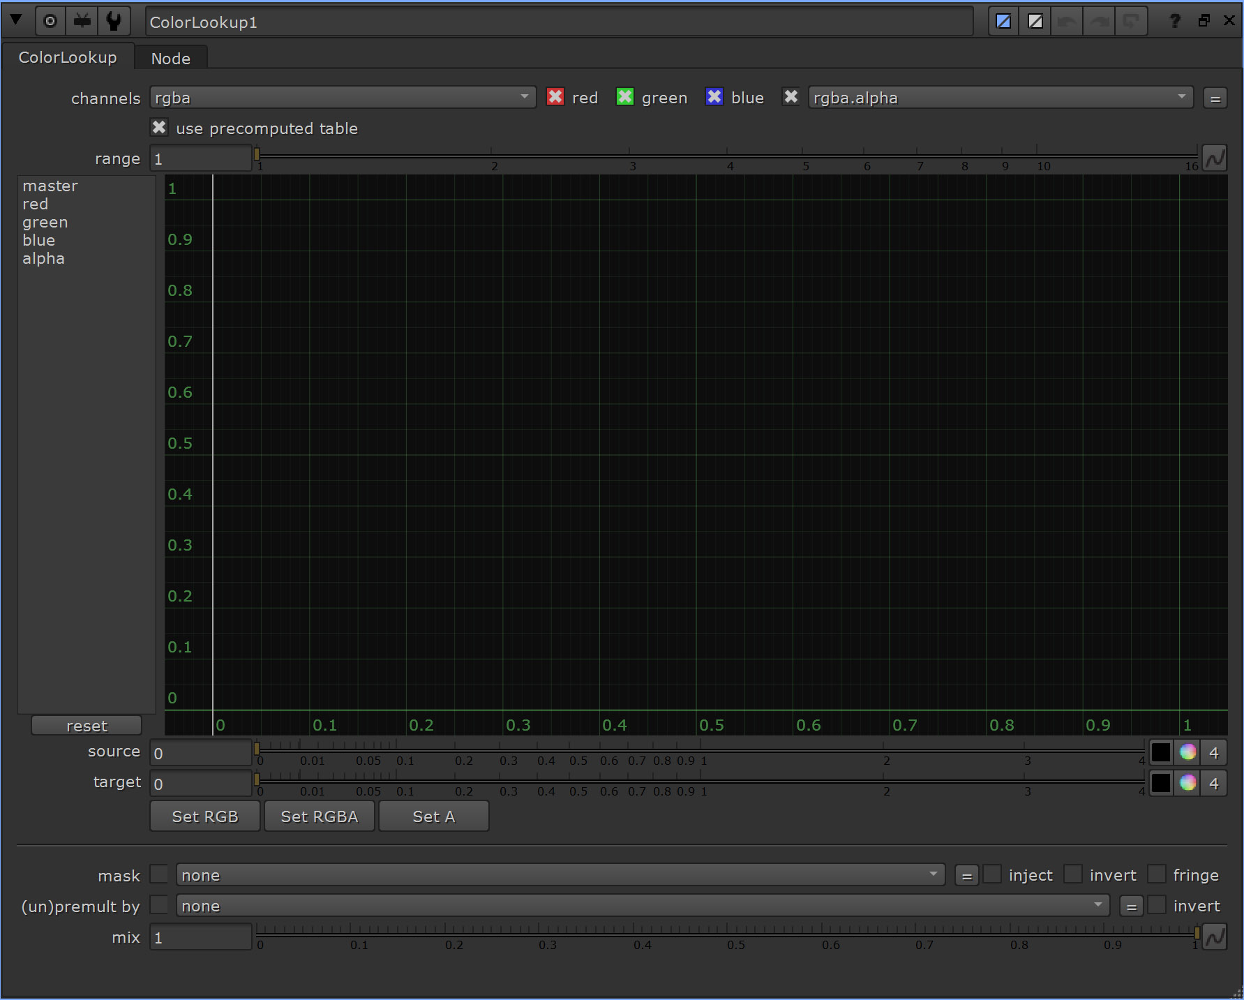Click the float panel icon near the close button
1244x1000 pixels.
tap(1204, 21)
